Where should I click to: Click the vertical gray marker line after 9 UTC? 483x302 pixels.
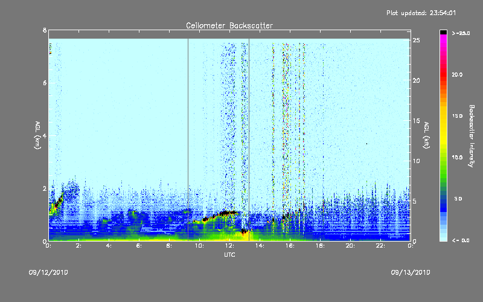tap(188, 140)
